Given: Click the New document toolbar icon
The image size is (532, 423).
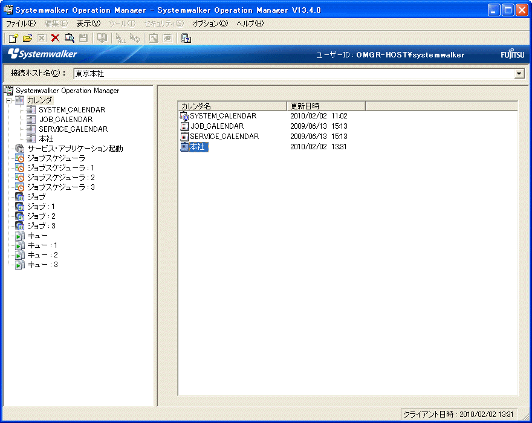Looking at the screenshot, I should coord(13,38).
